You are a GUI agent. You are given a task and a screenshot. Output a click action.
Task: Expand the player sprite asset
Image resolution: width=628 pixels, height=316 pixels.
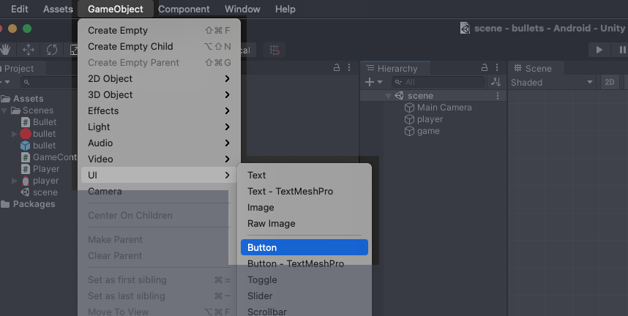coord(15,181)
